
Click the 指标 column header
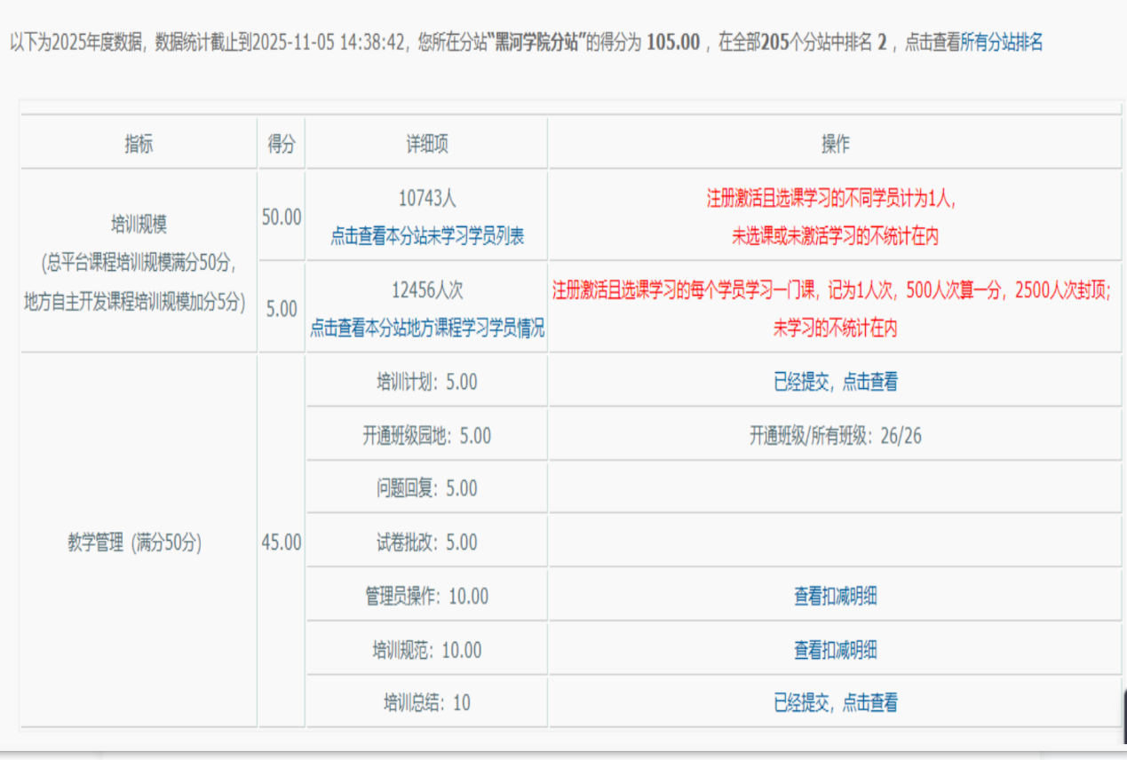pos(139,145)
